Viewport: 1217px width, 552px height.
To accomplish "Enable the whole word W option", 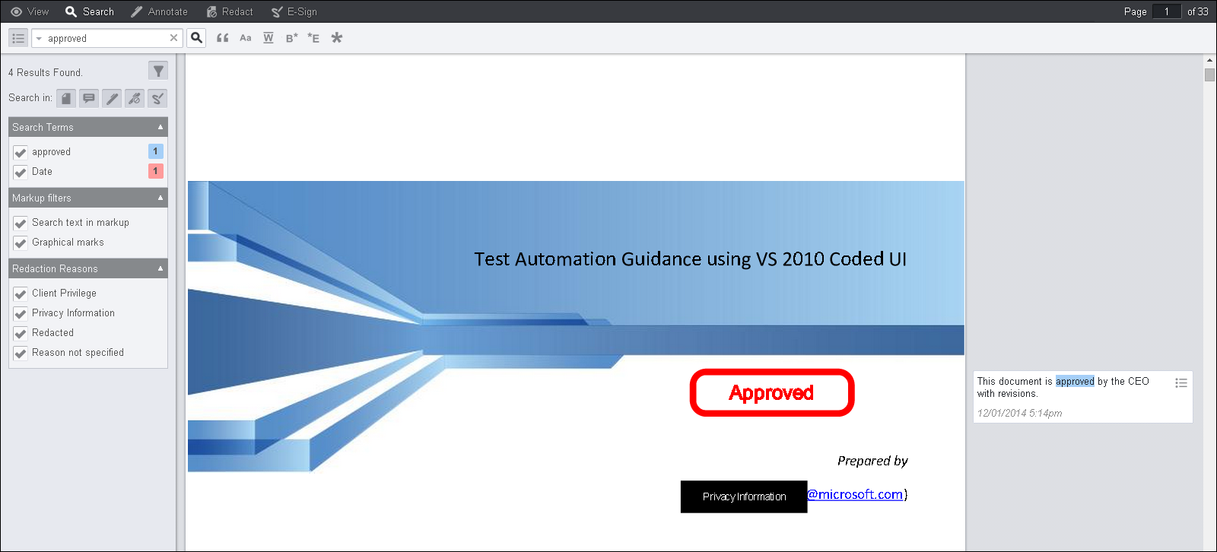I will click(268, 38).
